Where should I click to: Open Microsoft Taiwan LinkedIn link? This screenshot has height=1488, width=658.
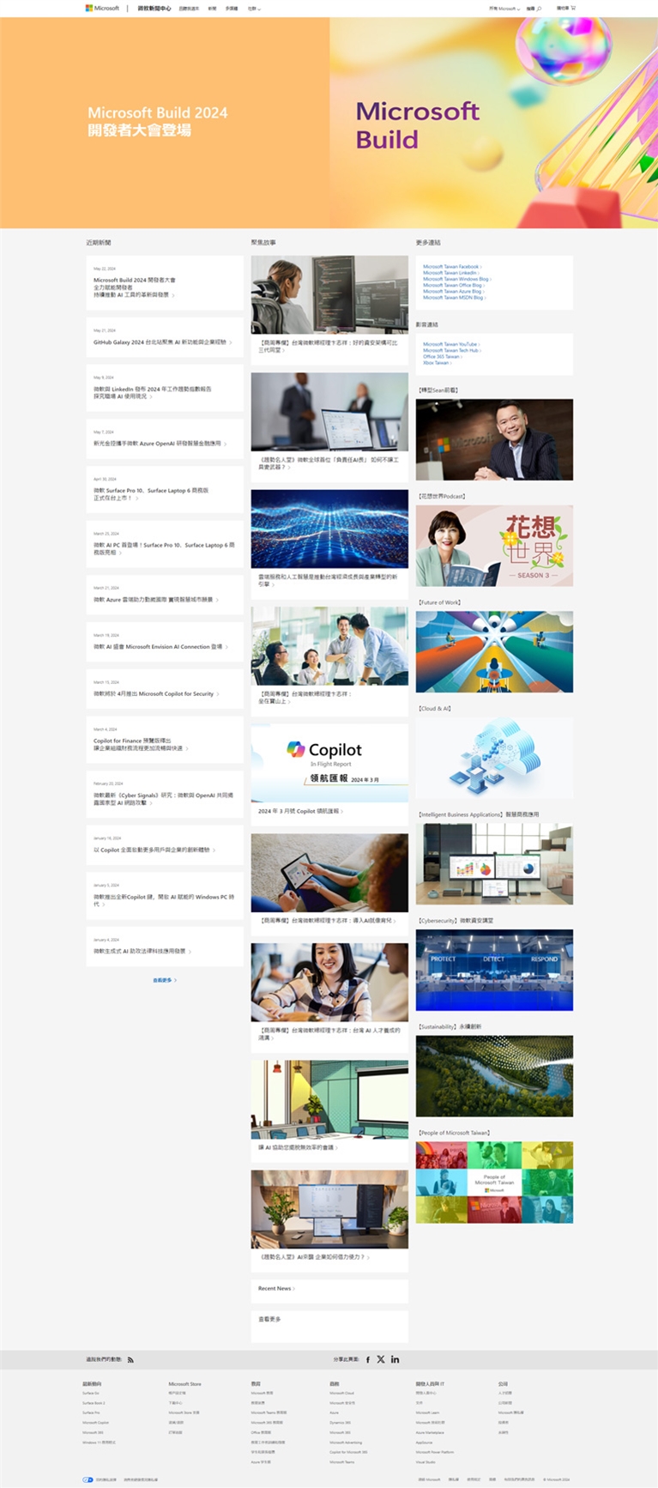pyautogui.click(x=451, y=273)
